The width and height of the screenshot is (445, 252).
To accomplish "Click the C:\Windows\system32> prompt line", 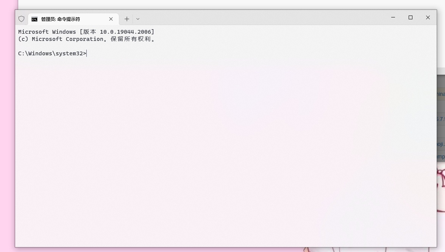I will 52,53.
